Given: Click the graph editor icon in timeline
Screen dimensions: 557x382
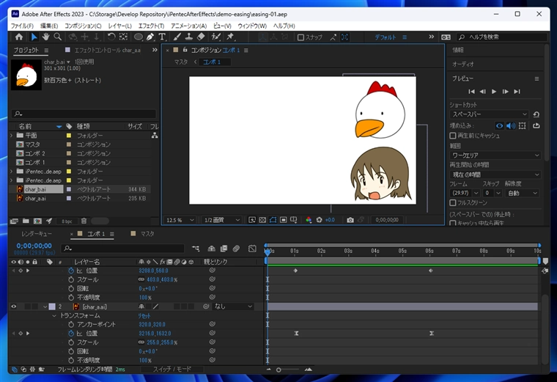Looking at the screenshot, I should pyautogui.click(x=252, y=249).
